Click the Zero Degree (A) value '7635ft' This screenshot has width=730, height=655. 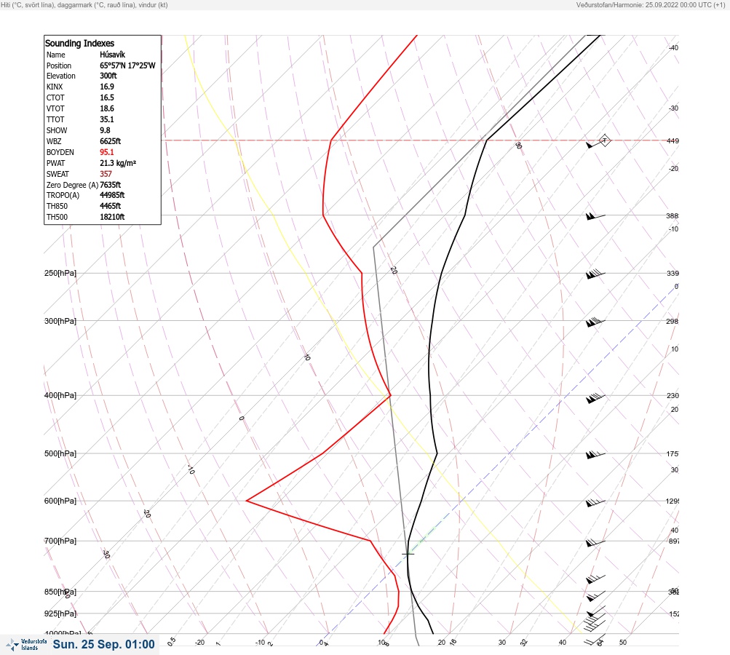[x=110, y=185]
